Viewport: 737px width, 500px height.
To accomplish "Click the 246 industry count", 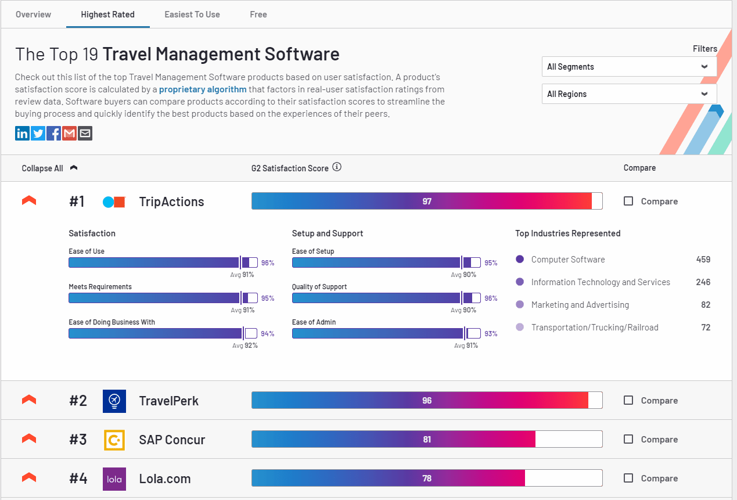I will click(703, 282).
